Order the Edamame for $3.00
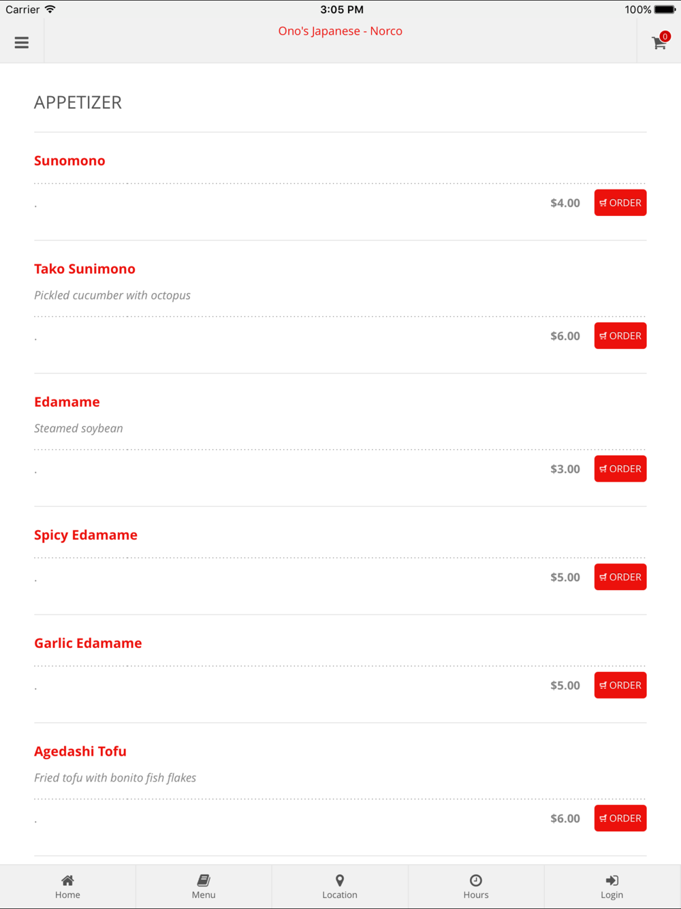Screen dimensions: 681x909 coord(620,469)
